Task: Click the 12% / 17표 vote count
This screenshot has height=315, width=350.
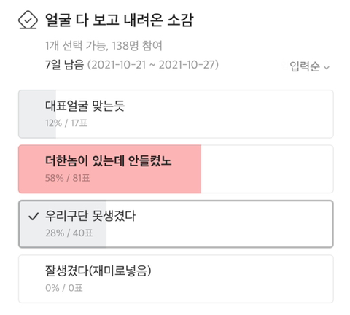Action: [66, 123]
